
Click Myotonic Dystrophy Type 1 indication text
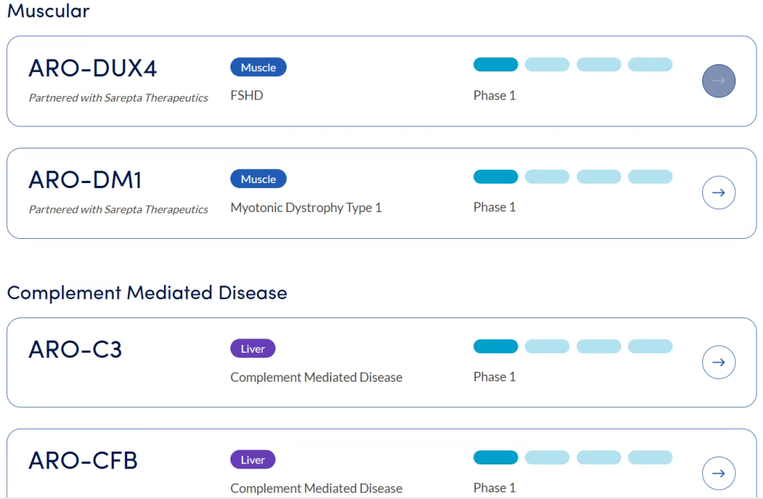[306, 207]
